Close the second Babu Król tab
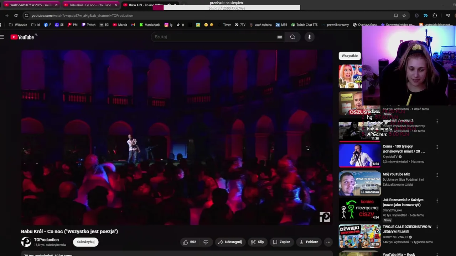This screenshot has width=456, height=256. pos(115,5)
